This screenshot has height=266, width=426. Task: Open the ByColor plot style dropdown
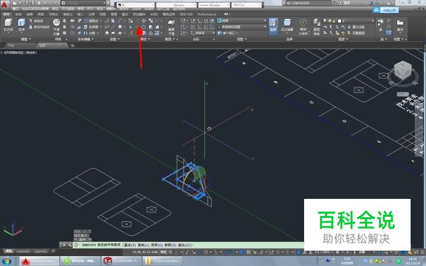(x=247, y=5)
